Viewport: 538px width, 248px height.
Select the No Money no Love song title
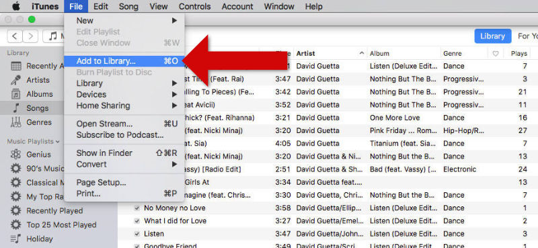(x=174, y=208)
